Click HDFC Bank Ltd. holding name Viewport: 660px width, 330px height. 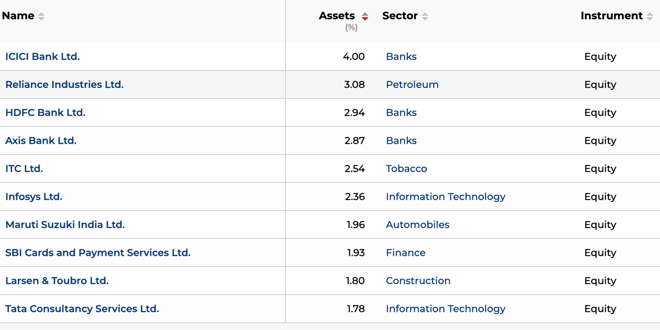(45, 112)
